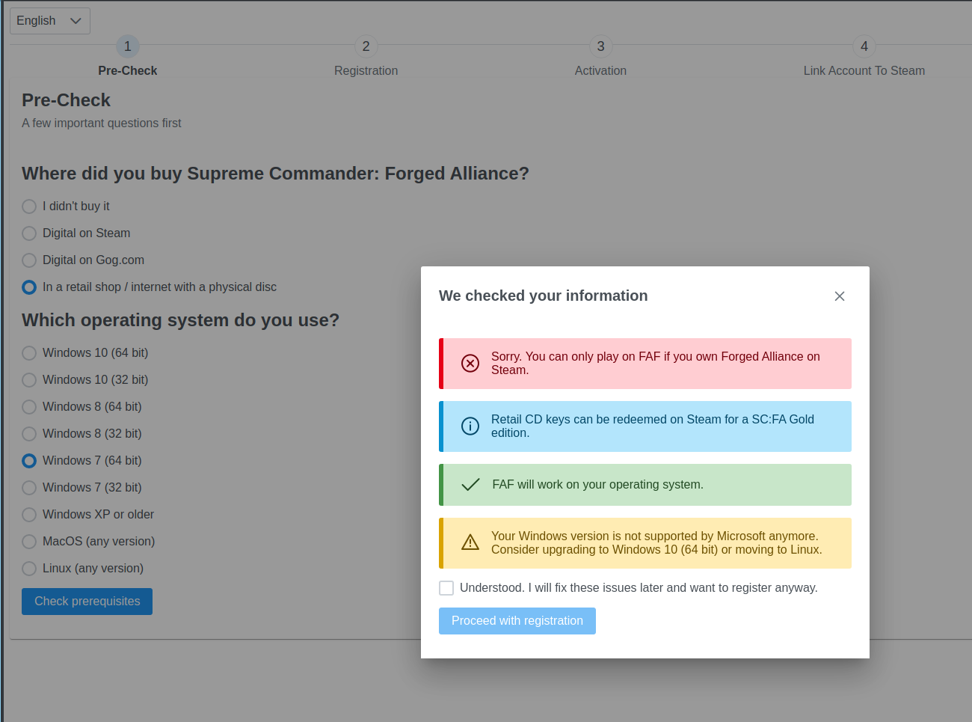Select step 3 Activation circle
The image size is (972, 722).
pos(600,46)
